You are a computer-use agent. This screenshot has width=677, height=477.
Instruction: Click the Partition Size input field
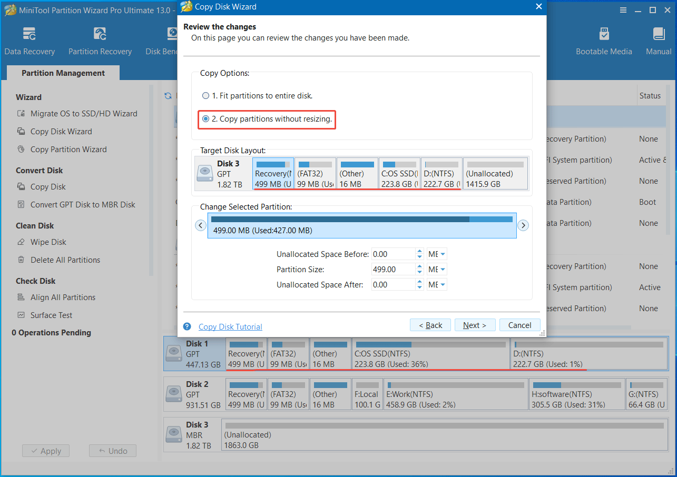coord(393,269)
